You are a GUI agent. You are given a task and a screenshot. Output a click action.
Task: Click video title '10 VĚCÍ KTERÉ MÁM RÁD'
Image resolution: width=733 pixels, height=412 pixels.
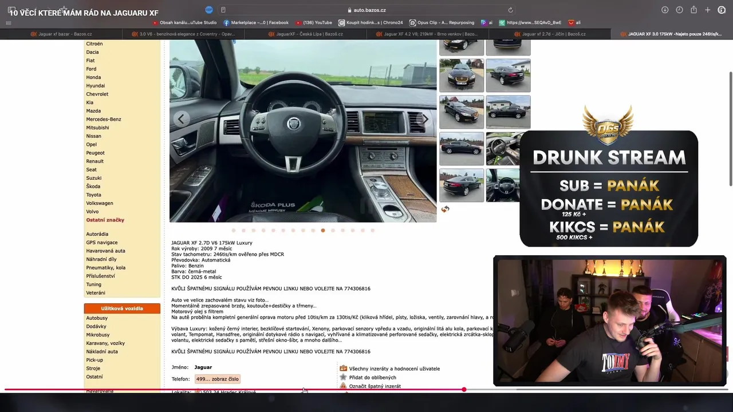pyautogui.click(x=84, y=13)
